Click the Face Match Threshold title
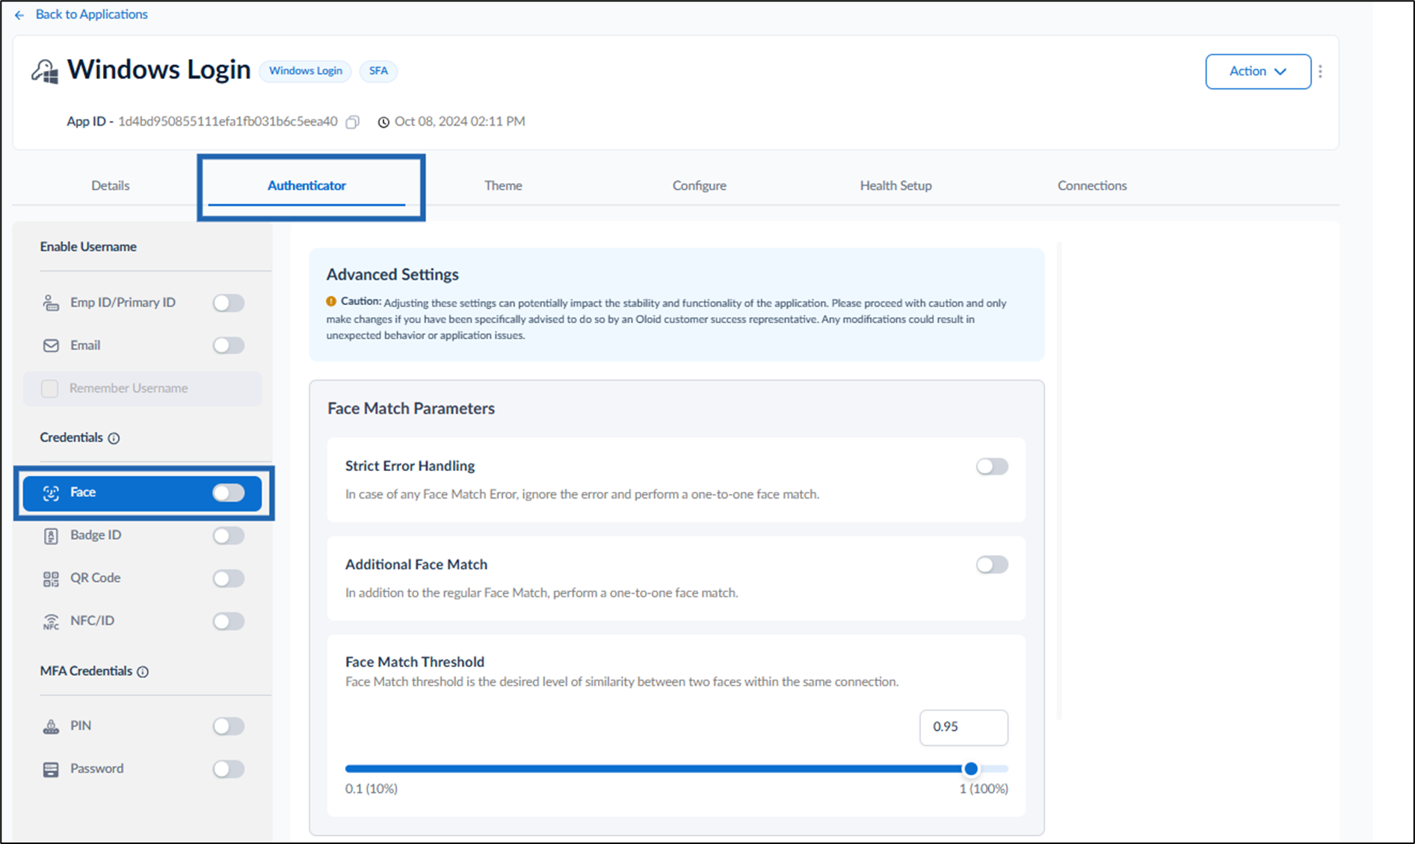 coord(415,662)
